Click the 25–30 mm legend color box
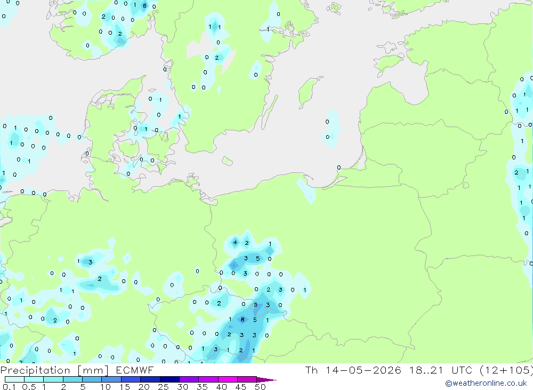Image resolution: width=533 pixels, height=390 pixels. tap(169, 379)
